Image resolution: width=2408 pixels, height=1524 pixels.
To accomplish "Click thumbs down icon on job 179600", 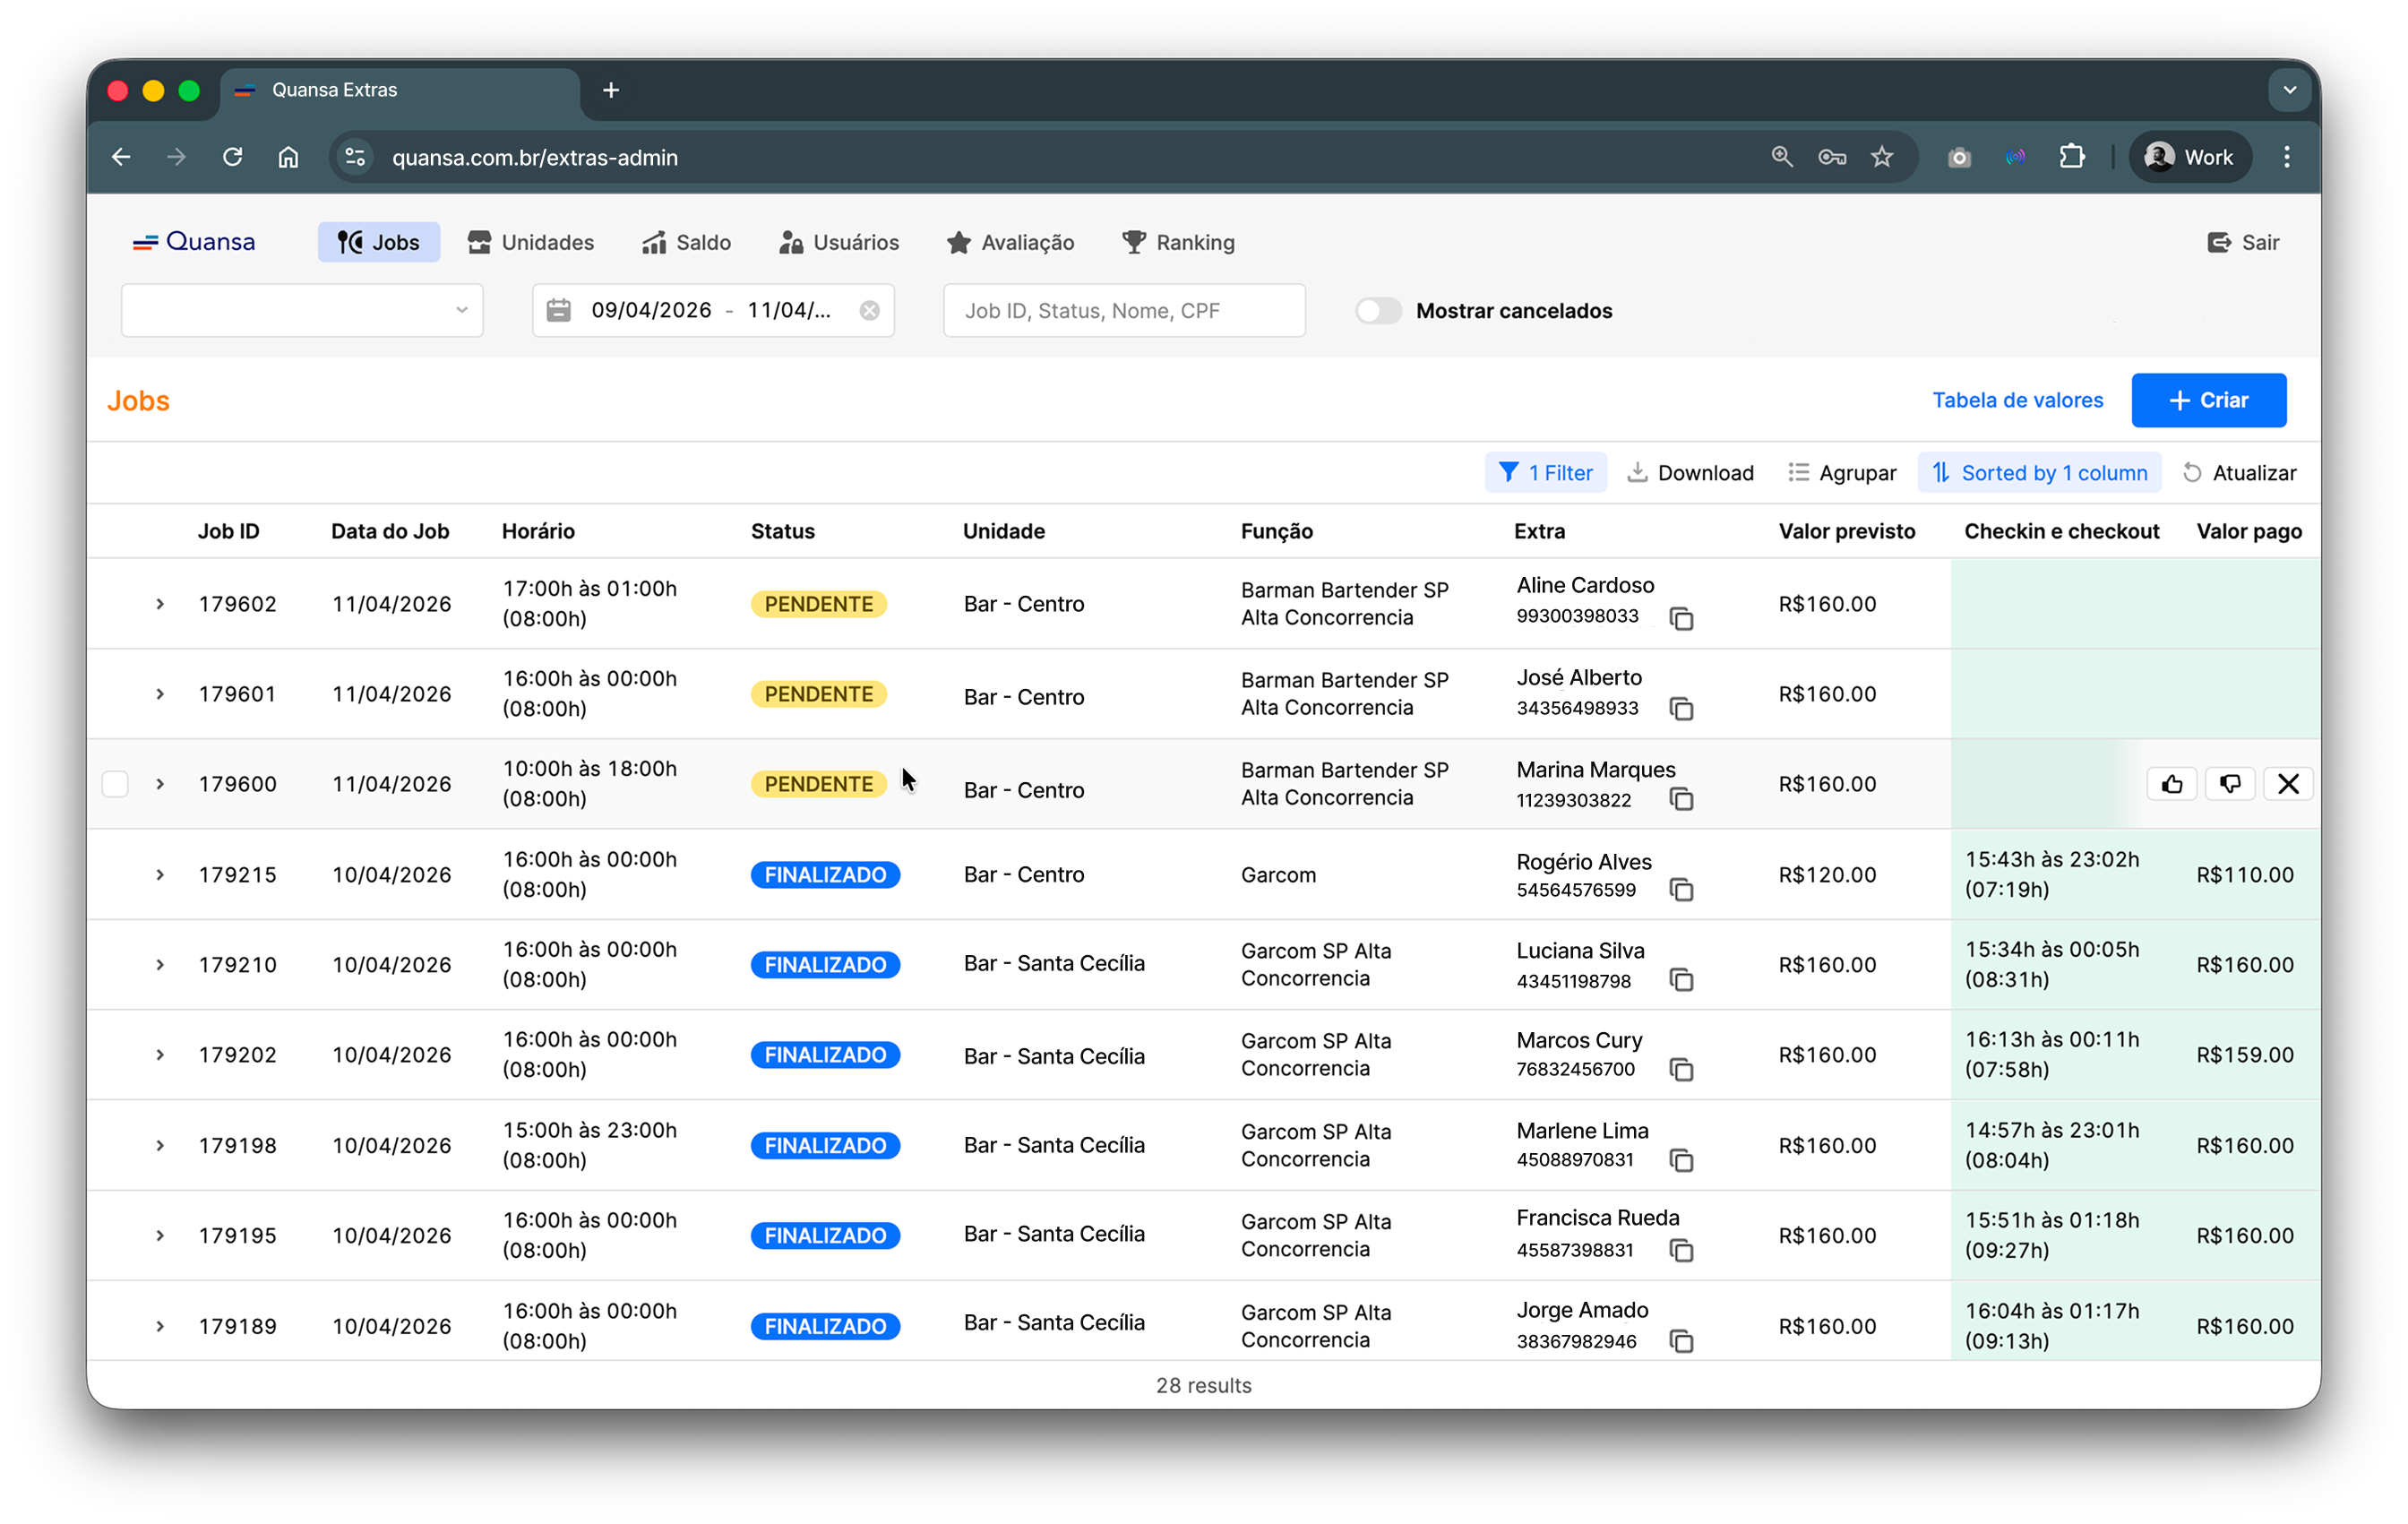I will (x=2230, y=784).
